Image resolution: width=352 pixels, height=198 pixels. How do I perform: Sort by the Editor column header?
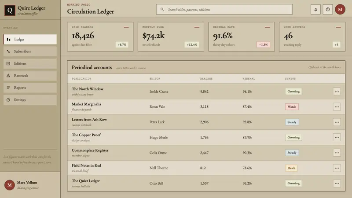tap(155, 79)
